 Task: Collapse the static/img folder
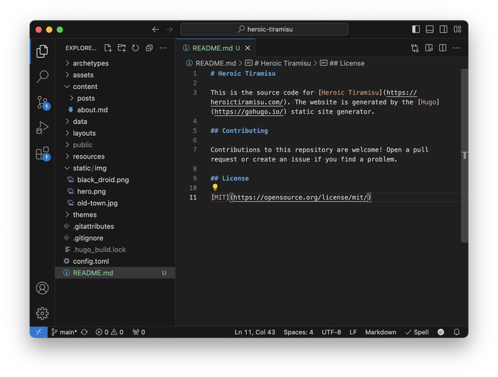tap(115, 168)
